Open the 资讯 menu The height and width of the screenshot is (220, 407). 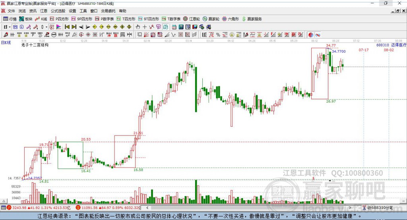coord(33,11)
